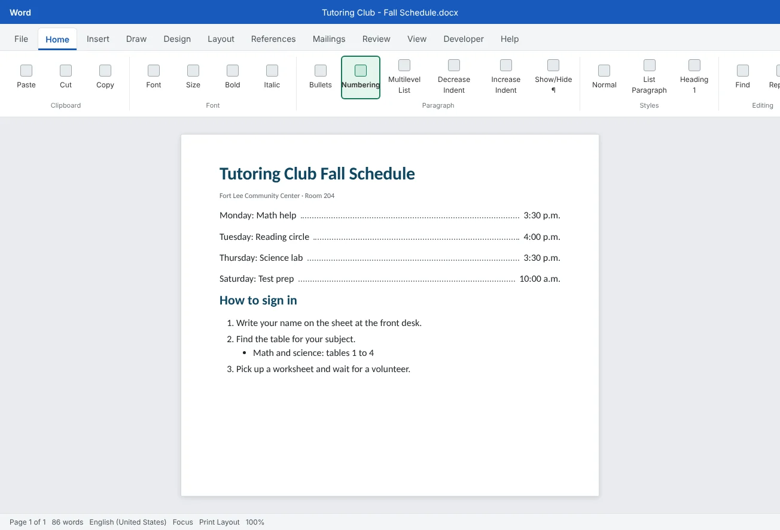Switch to the Draw tab

pyautogui.click(x=136, y=39)
